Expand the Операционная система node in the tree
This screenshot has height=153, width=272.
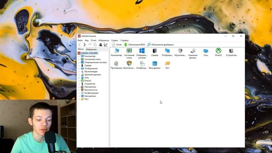click(x=79, y=62)
